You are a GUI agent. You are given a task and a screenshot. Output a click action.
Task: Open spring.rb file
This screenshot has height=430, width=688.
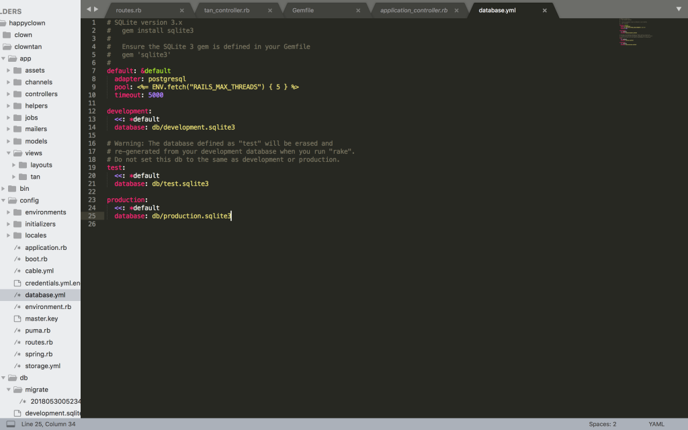point(38,354)
